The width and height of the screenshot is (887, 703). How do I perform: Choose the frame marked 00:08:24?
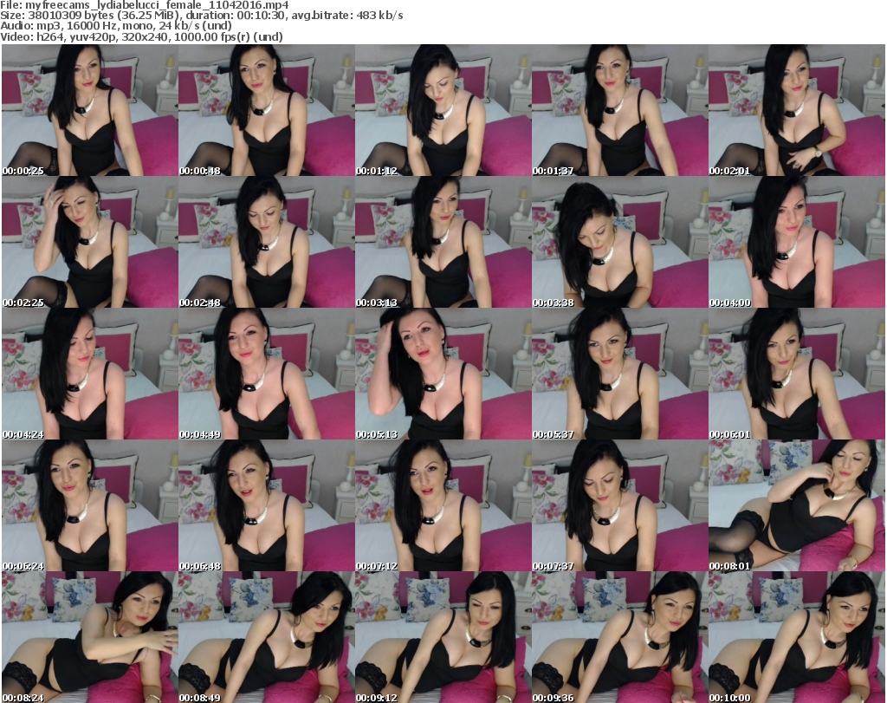pyautogui.click(x=90, y=637)
